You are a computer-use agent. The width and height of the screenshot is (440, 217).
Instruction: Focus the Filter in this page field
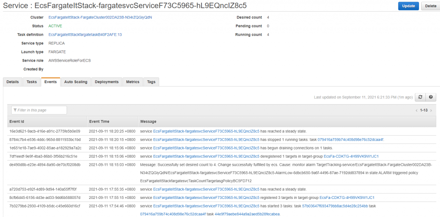(x=39, y=110)
